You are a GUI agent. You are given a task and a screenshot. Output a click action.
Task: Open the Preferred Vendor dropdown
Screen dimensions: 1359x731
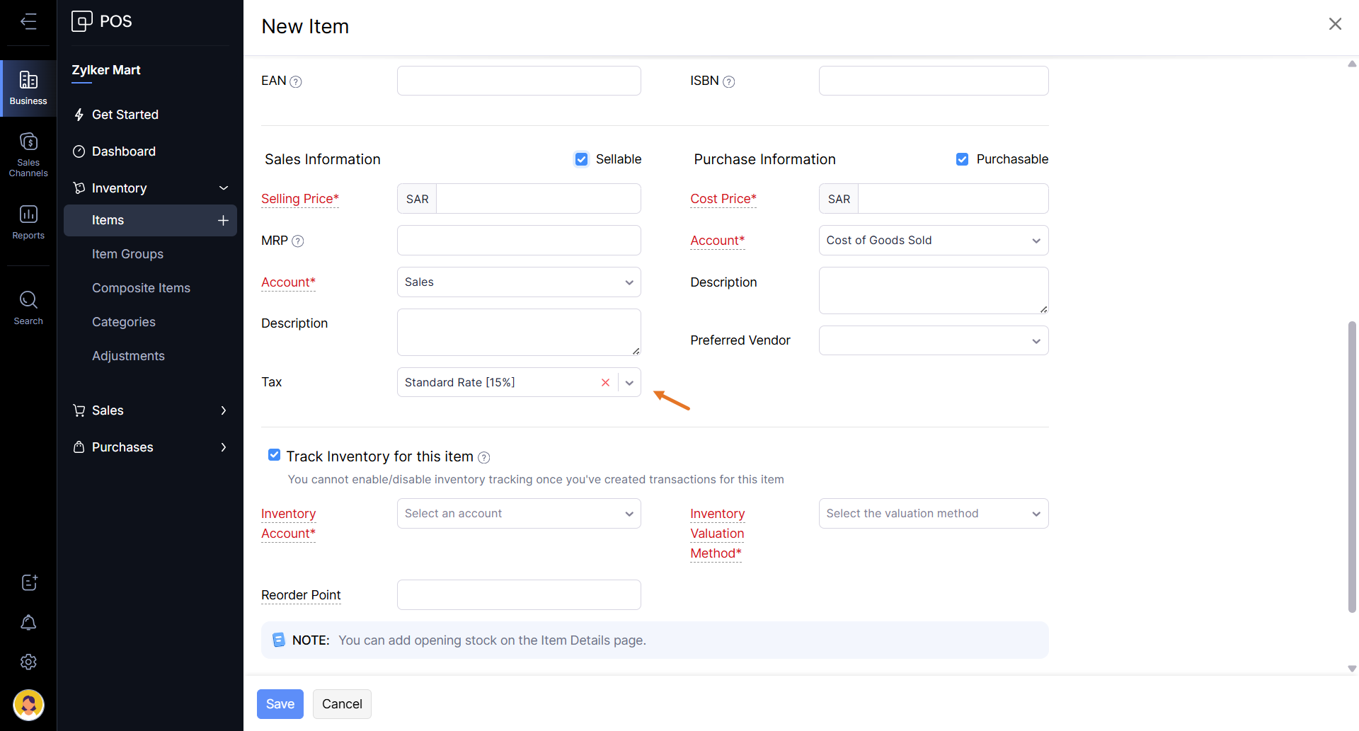[933, 340]
